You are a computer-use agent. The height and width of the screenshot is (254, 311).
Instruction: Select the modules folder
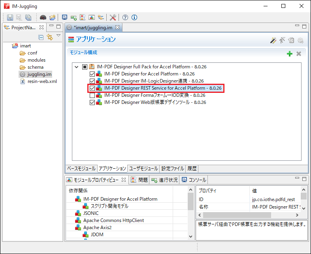(36, 60)
